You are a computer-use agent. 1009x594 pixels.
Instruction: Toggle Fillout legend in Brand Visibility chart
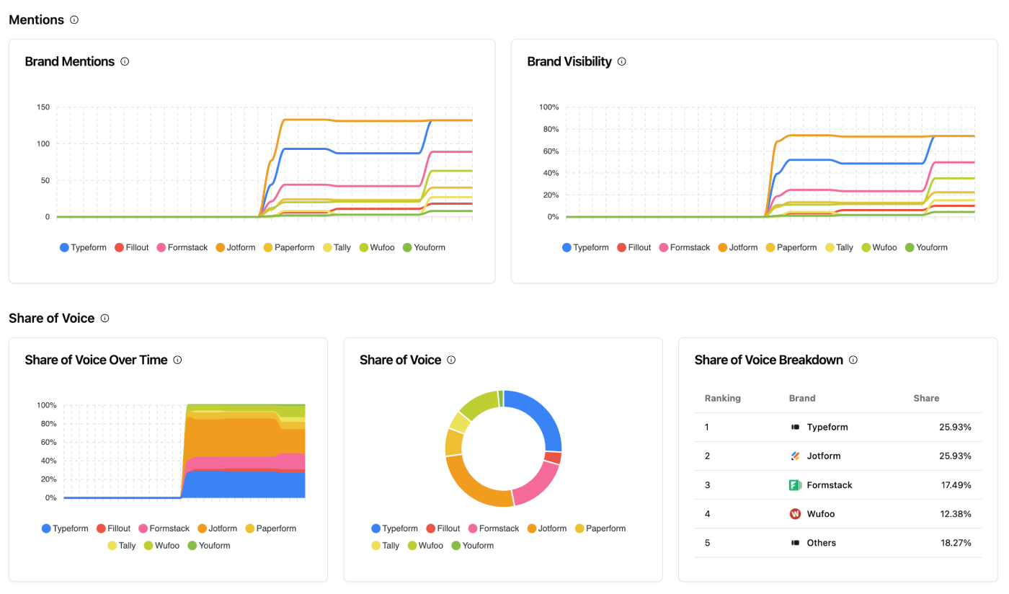click(634, 248)
